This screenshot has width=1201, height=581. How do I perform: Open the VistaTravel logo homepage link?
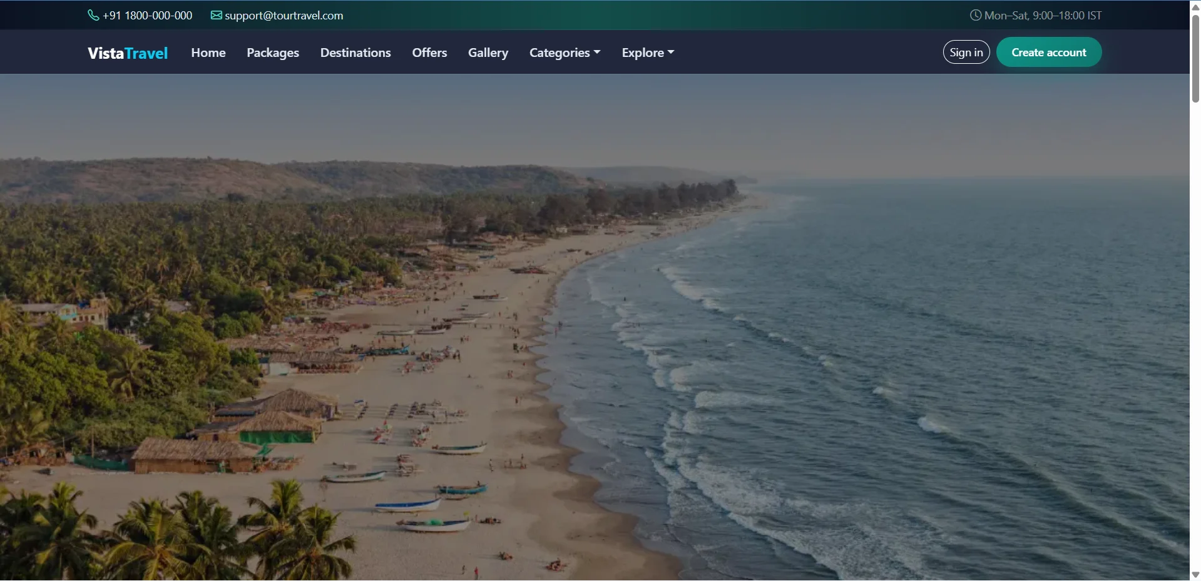pyautogui.click(x=128, y=53)
